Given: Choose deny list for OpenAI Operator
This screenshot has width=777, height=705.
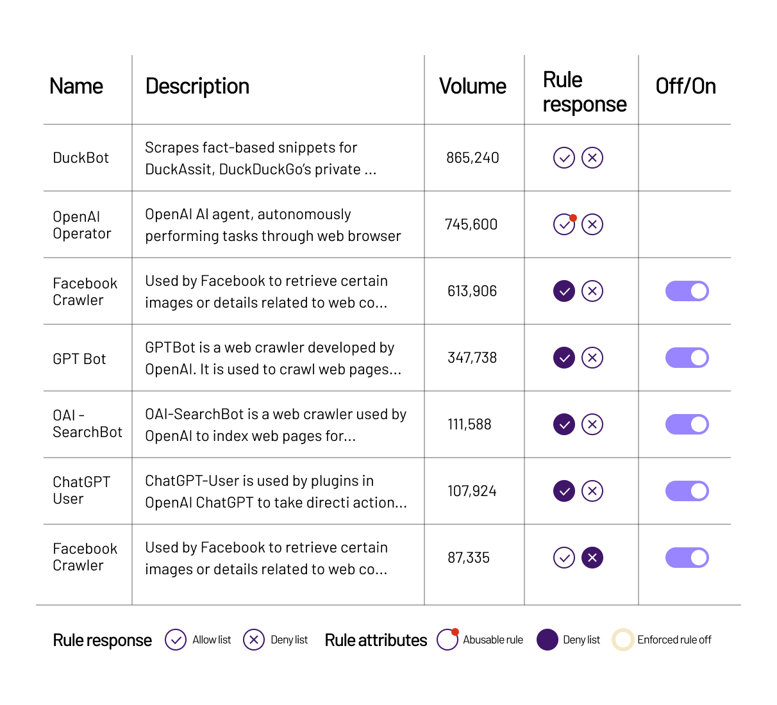Looking at the screenshot, I should point(592,224).
